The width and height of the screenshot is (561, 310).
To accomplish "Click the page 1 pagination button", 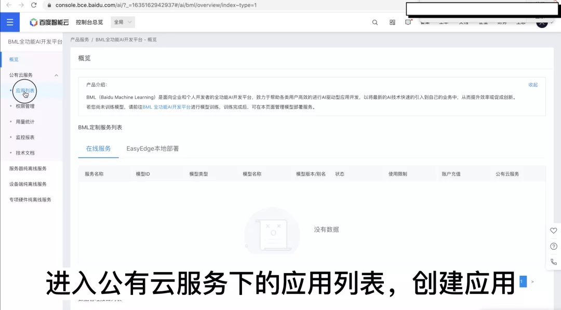I will coord(523,281).
